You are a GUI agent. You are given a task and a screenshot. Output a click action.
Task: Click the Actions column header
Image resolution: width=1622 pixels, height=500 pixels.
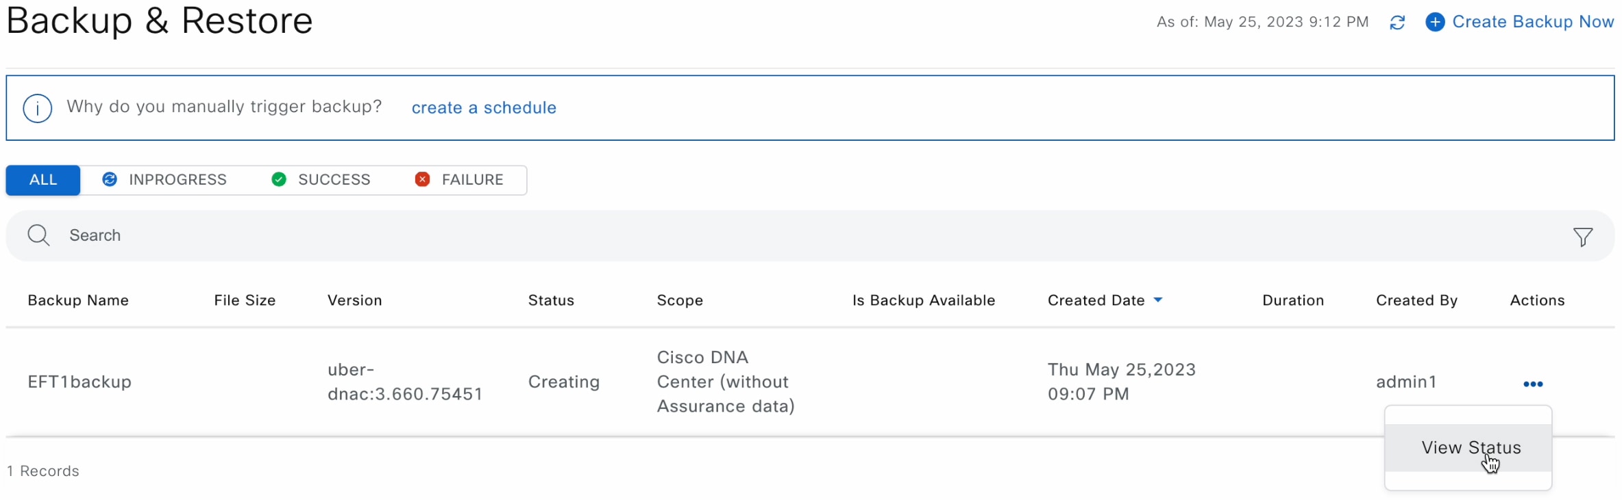(x=1537, y=300)
